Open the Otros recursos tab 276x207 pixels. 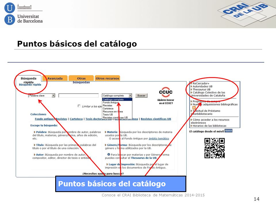click(x=107, y=78)
